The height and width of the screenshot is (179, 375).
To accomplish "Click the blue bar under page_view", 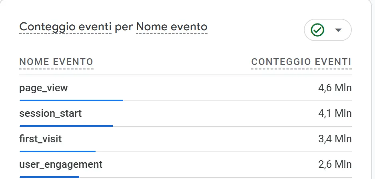I will 71,100.
